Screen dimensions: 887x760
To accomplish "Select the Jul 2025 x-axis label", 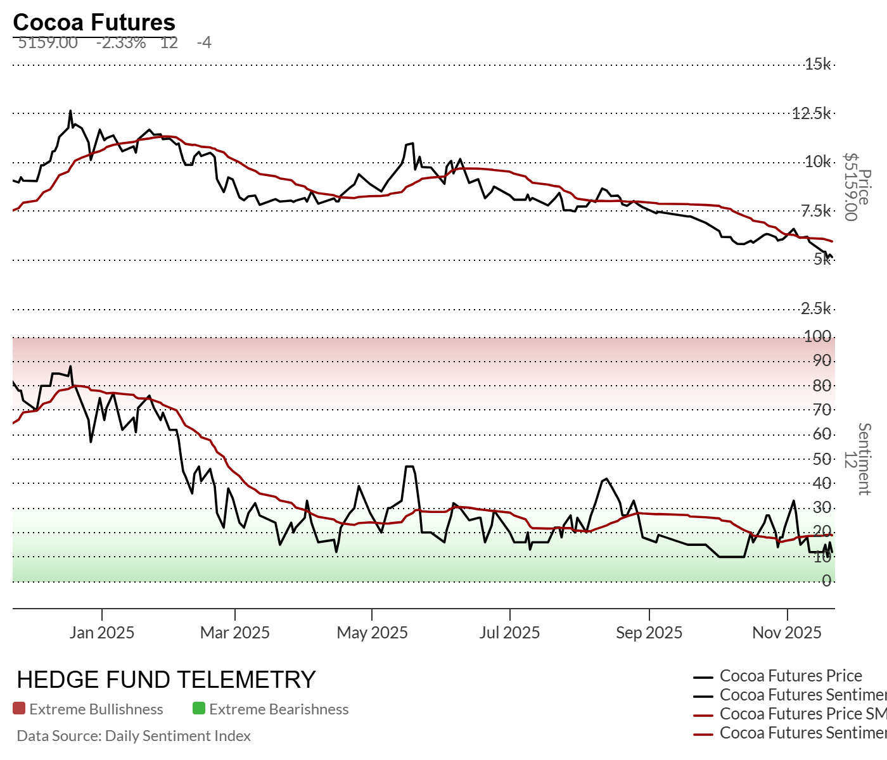I will 509,633.
